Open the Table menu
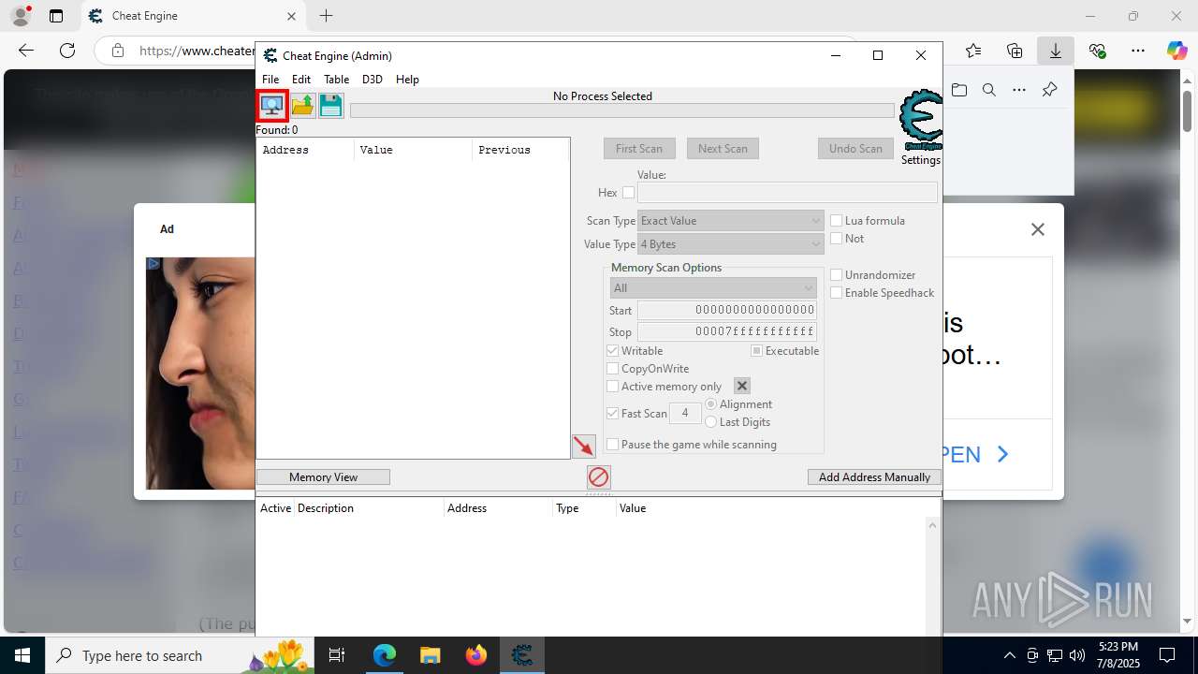Screen dimensions: 1198x674 coord(336,80)
